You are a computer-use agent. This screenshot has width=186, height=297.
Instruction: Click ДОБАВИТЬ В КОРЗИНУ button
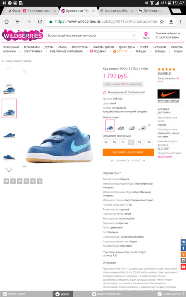coord(128,152)
